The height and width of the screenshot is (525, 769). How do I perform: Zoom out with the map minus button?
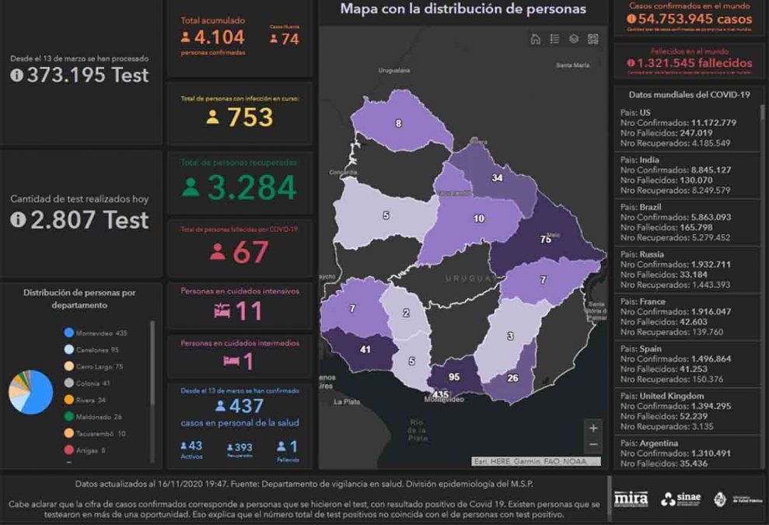click(593, 445)
